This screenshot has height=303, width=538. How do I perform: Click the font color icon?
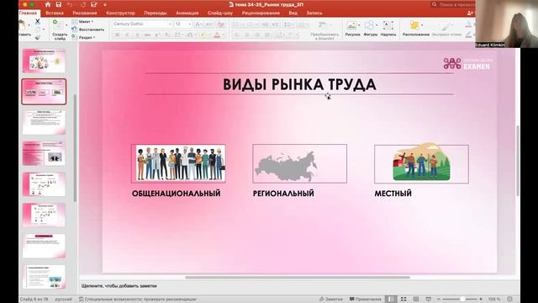coord(217,35)
